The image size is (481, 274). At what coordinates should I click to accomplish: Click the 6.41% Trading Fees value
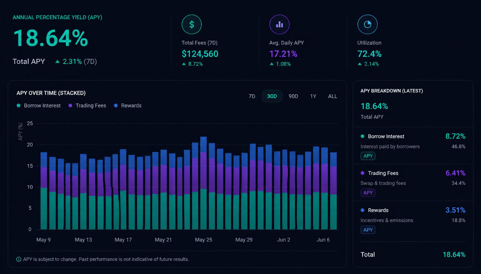point(455,173)
